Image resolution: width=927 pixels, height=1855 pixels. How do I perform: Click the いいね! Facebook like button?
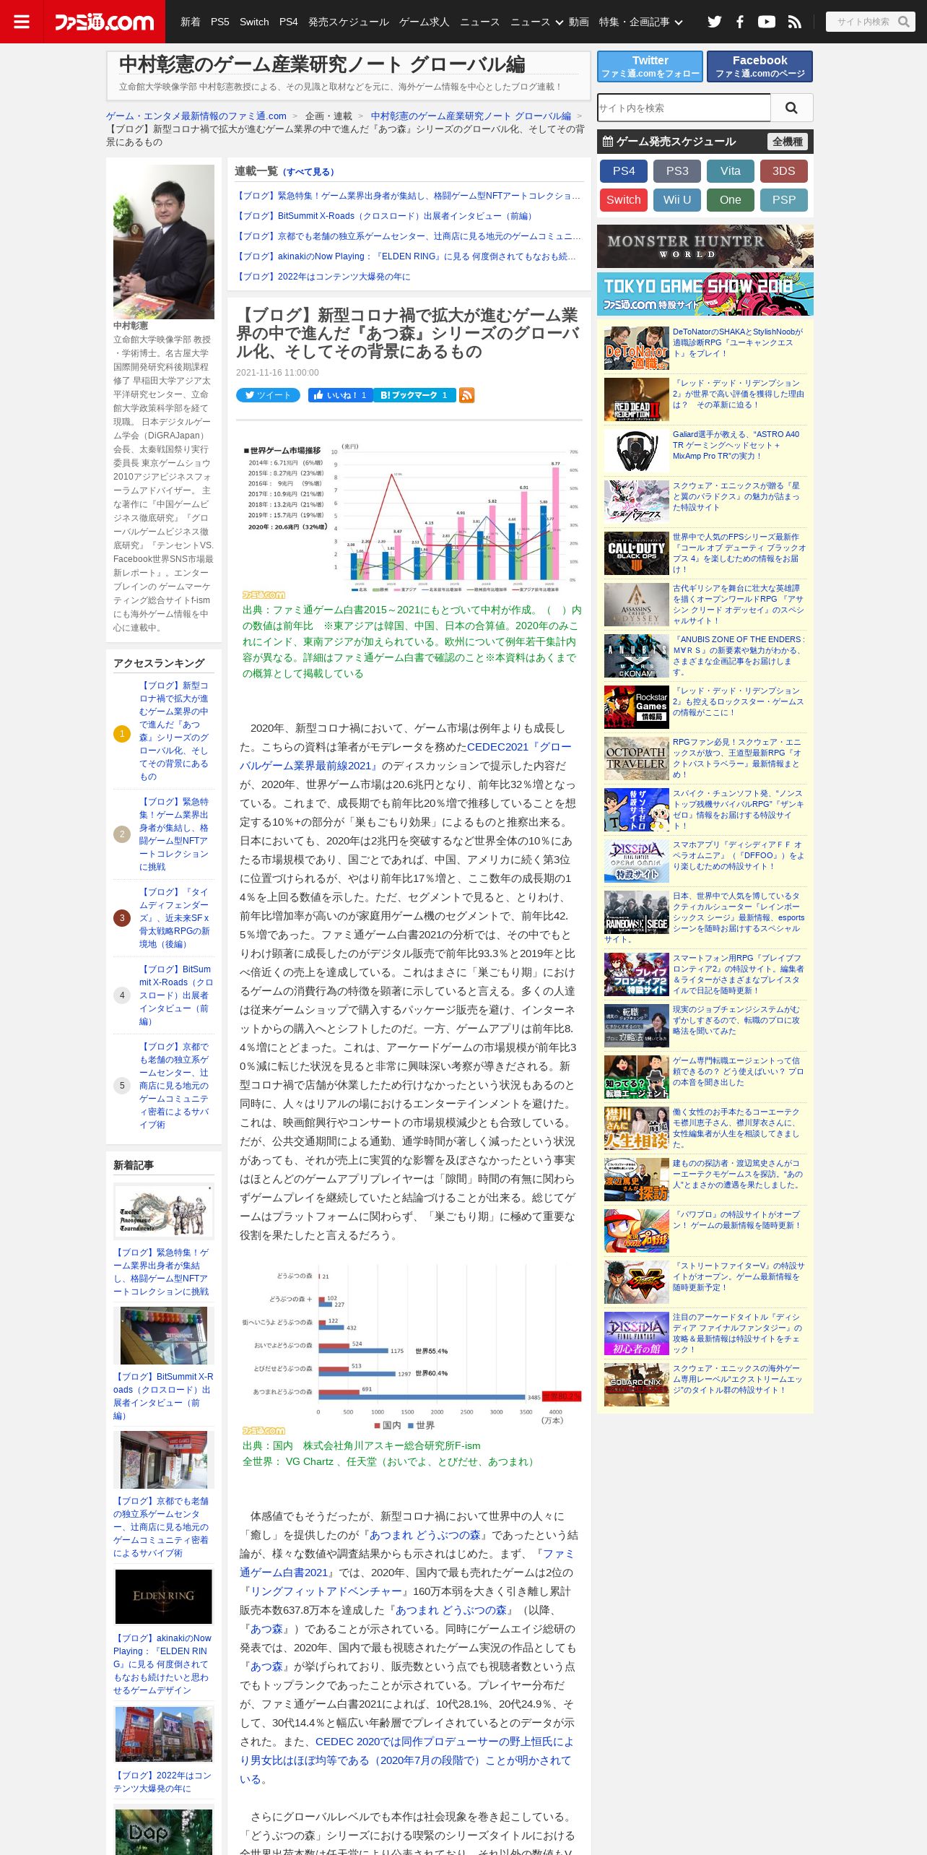[x=340, y=395]
